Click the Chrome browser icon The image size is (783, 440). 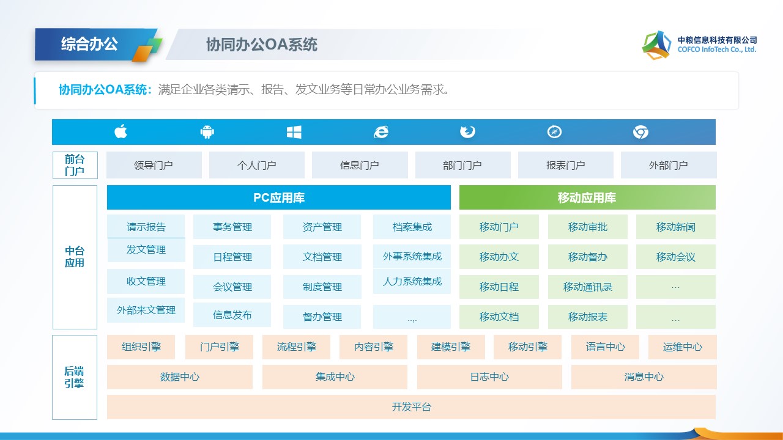[640, 132]
